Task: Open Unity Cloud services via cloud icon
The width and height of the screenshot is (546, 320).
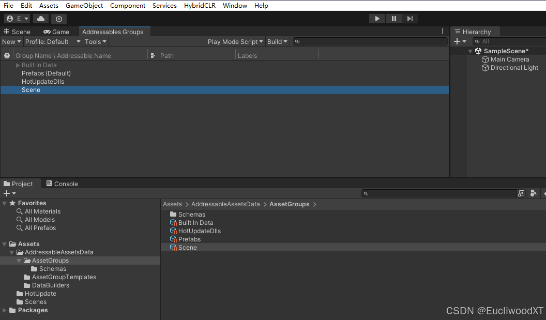Action: (41, 18)
